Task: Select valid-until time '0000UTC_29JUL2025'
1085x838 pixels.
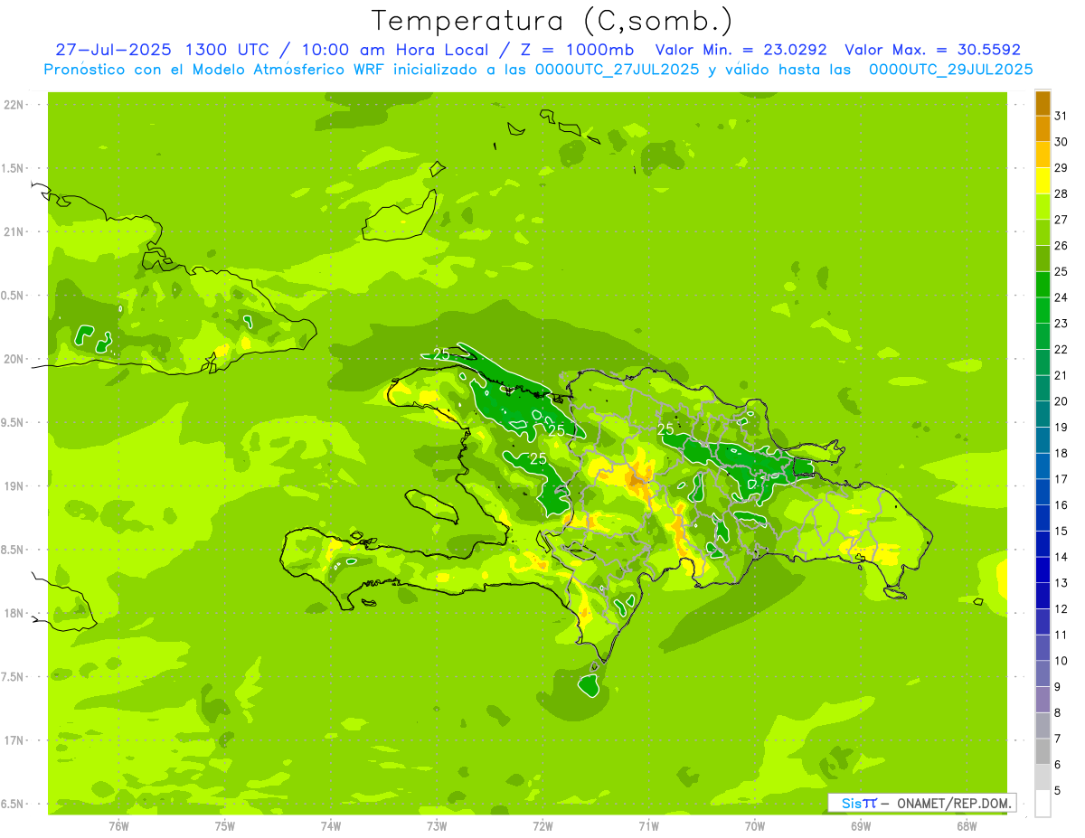Action: coord(951,70)
